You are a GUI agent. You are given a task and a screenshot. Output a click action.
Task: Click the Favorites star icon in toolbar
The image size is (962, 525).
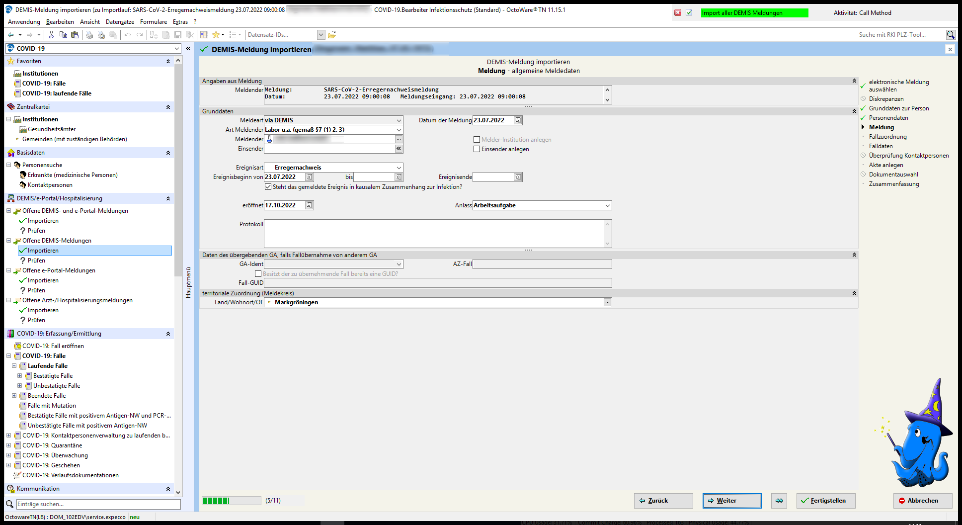coord(216,35)
